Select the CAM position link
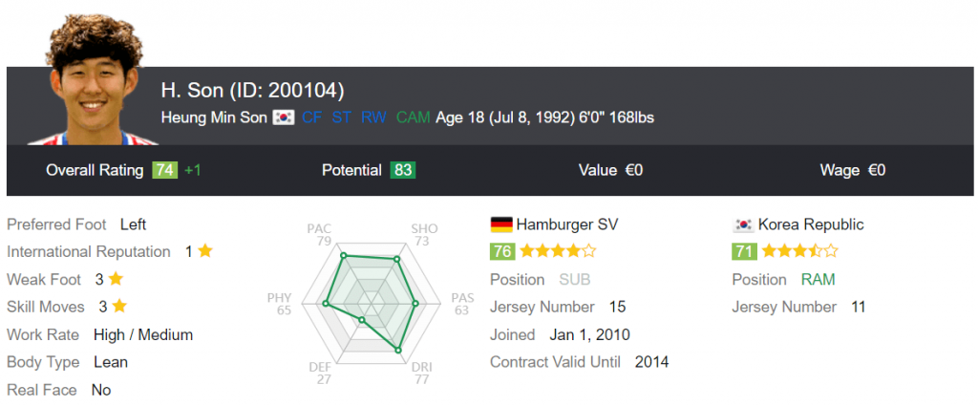Screen dimensions: 978x406 (413, 118)
